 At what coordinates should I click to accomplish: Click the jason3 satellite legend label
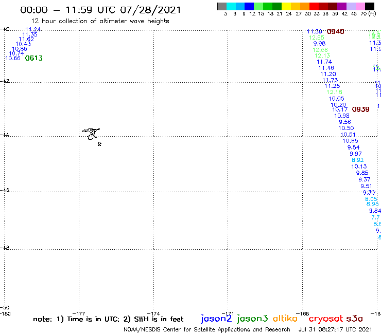(x=252, y=319)
